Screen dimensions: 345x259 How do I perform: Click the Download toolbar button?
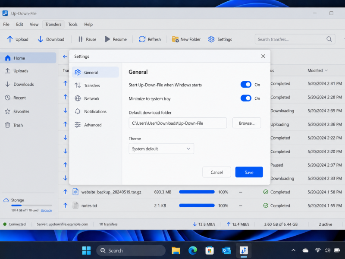(x=51, y=39)
